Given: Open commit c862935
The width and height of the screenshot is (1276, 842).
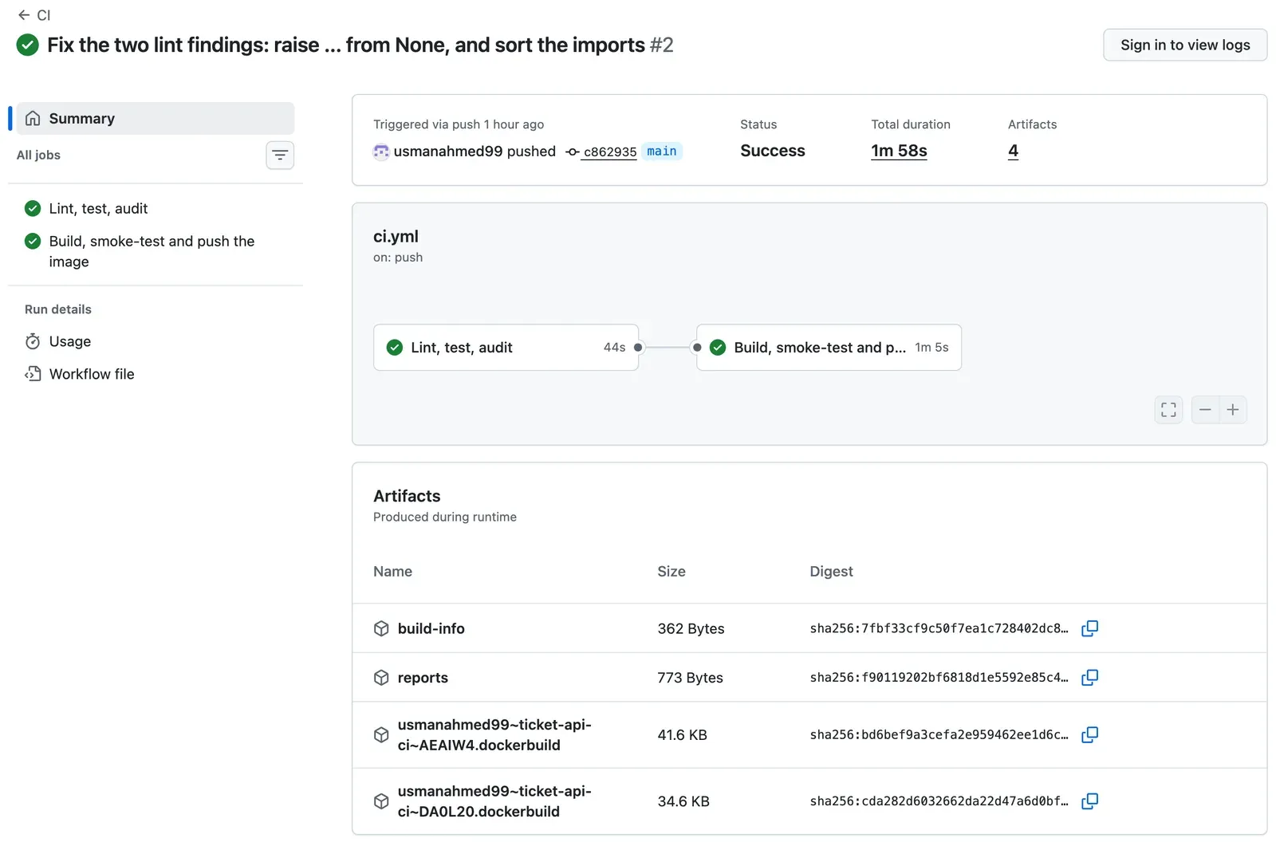Looking at the screenshot, I should (x=609, y=151).
